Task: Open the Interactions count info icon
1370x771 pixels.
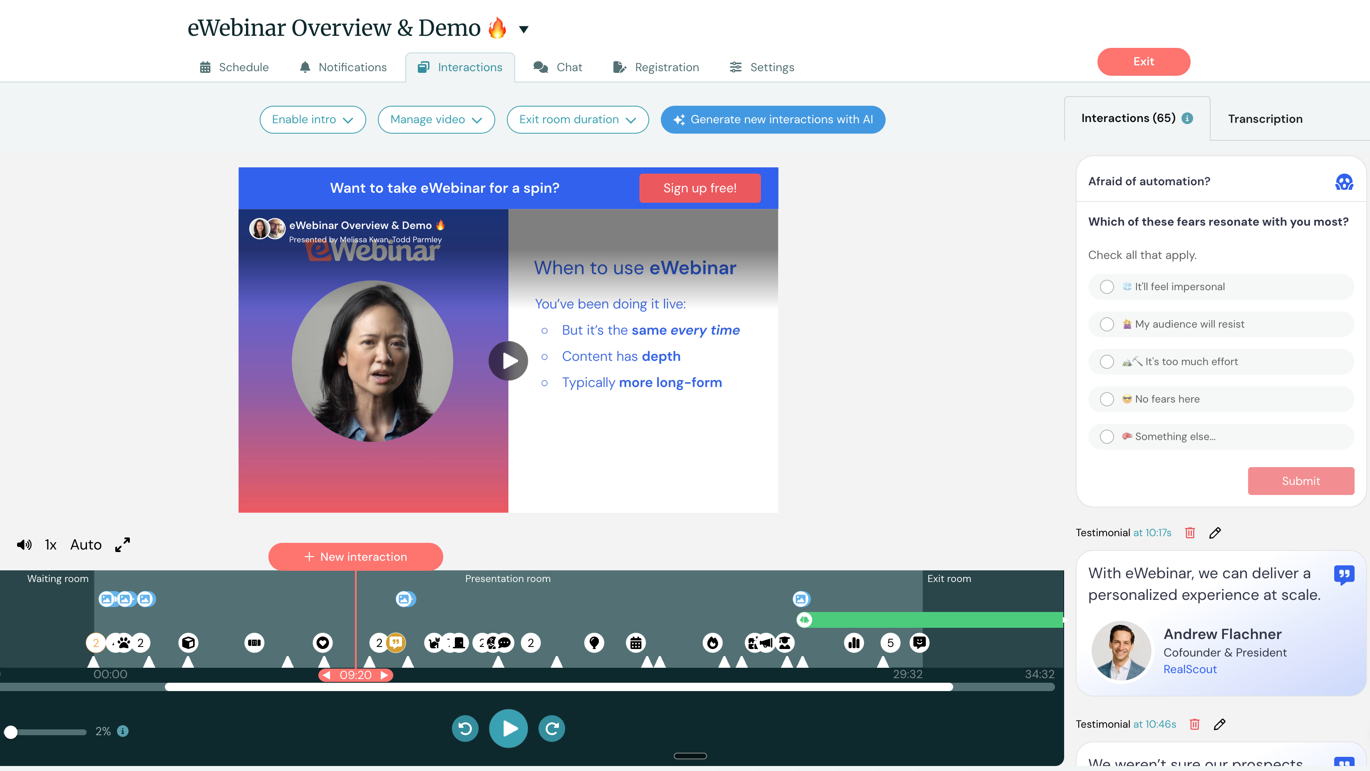Action: [x=1187, y=118]
